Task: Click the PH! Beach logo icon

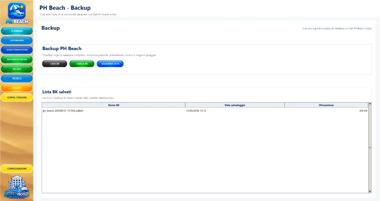Action: point(17,13)
